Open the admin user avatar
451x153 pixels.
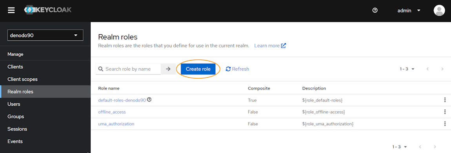pyautogui.click(x=439, y=11)
